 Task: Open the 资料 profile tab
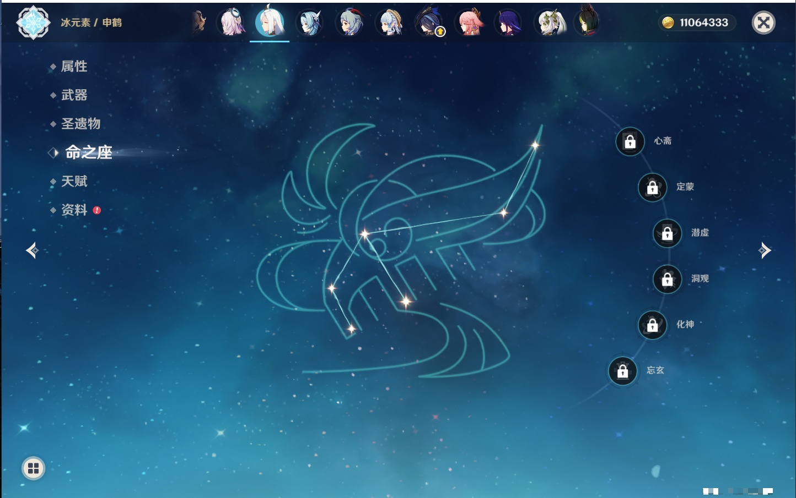point(74,210)
